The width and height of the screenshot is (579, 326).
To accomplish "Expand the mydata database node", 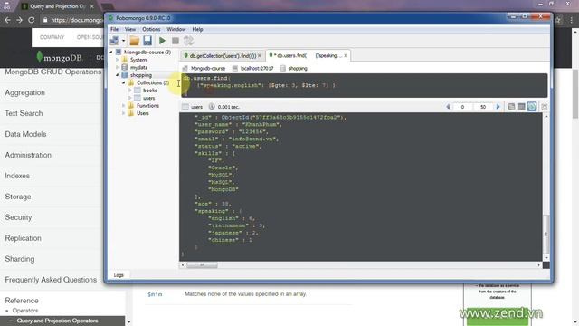I will [x=118, y=68].
